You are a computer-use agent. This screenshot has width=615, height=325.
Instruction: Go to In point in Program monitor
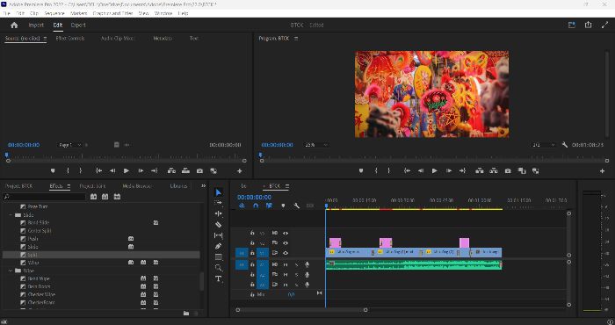point(407,171)
